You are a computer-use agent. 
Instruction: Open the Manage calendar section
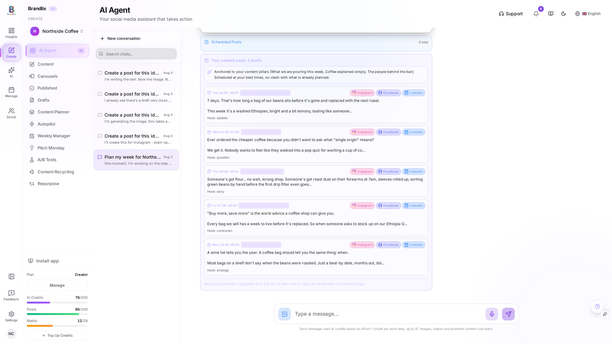click(x=11, y=92)
